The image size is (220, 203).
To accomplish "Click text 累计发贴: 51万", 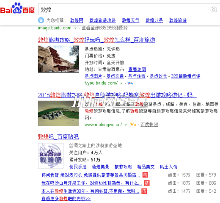I will [85, 160].
